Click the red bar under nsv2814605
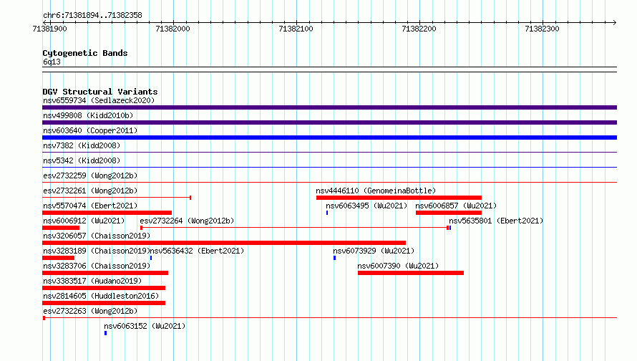Image resolution: width=637 pixels, height=361 pixels. tap(104, 303)
